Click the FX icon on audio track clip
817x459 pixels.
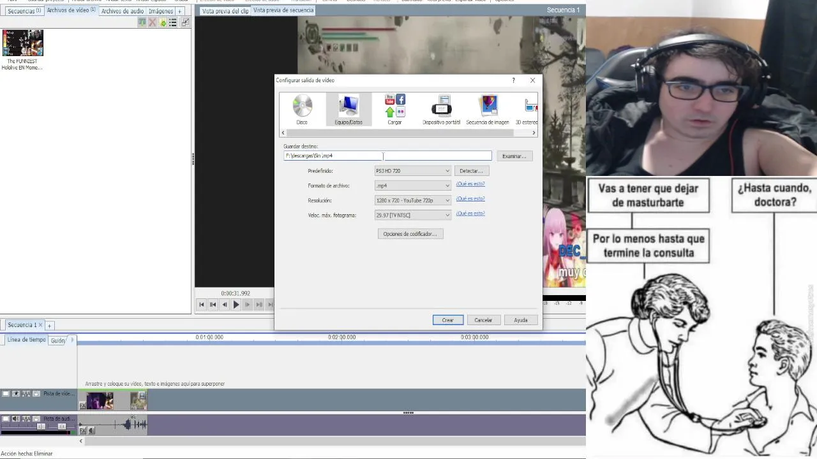(x=82, y=431)
